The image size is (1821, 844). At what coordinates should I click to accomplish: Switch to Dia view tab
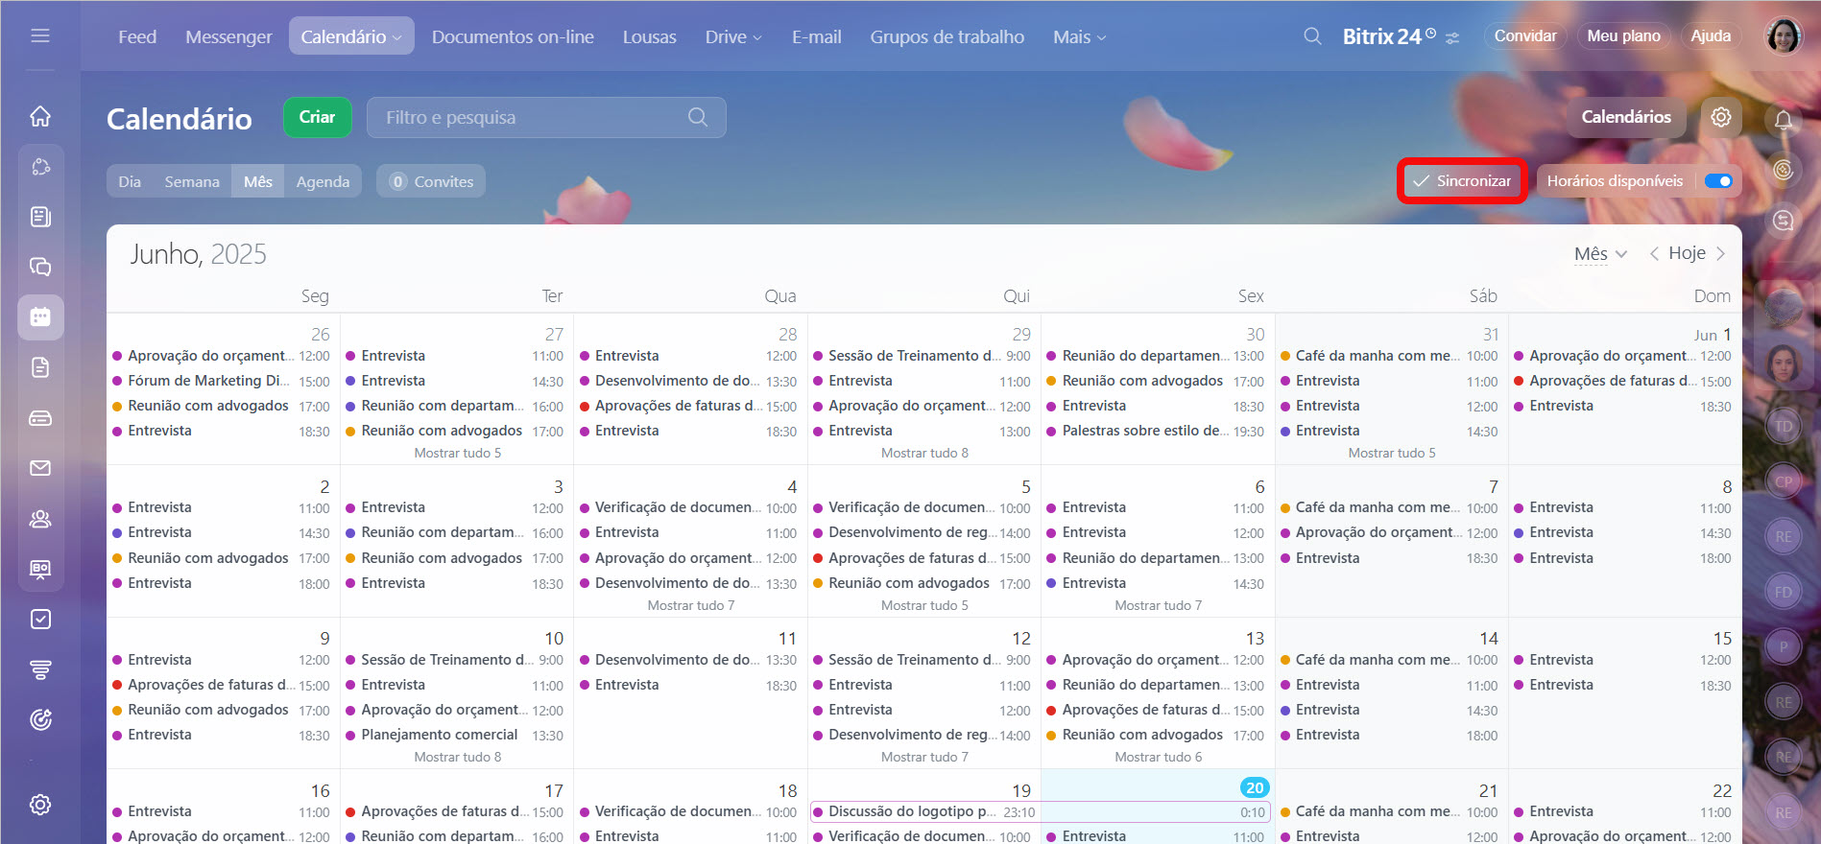pyautogui.click(x=130, y=181)
